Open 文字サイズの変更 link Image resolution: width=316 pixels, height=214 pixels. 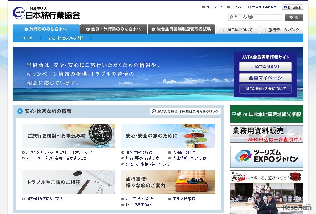pos(264,7)
